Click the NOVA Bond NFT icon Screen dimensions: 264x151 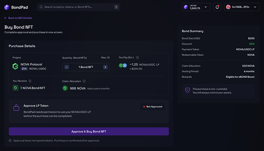tap(16, 88)
